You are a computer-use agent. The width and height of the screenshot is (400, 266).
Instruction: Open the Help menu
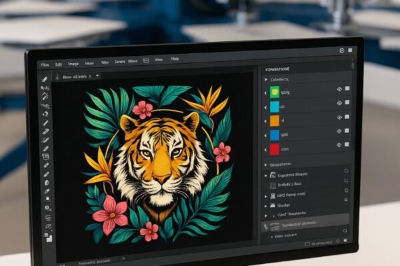175,59
